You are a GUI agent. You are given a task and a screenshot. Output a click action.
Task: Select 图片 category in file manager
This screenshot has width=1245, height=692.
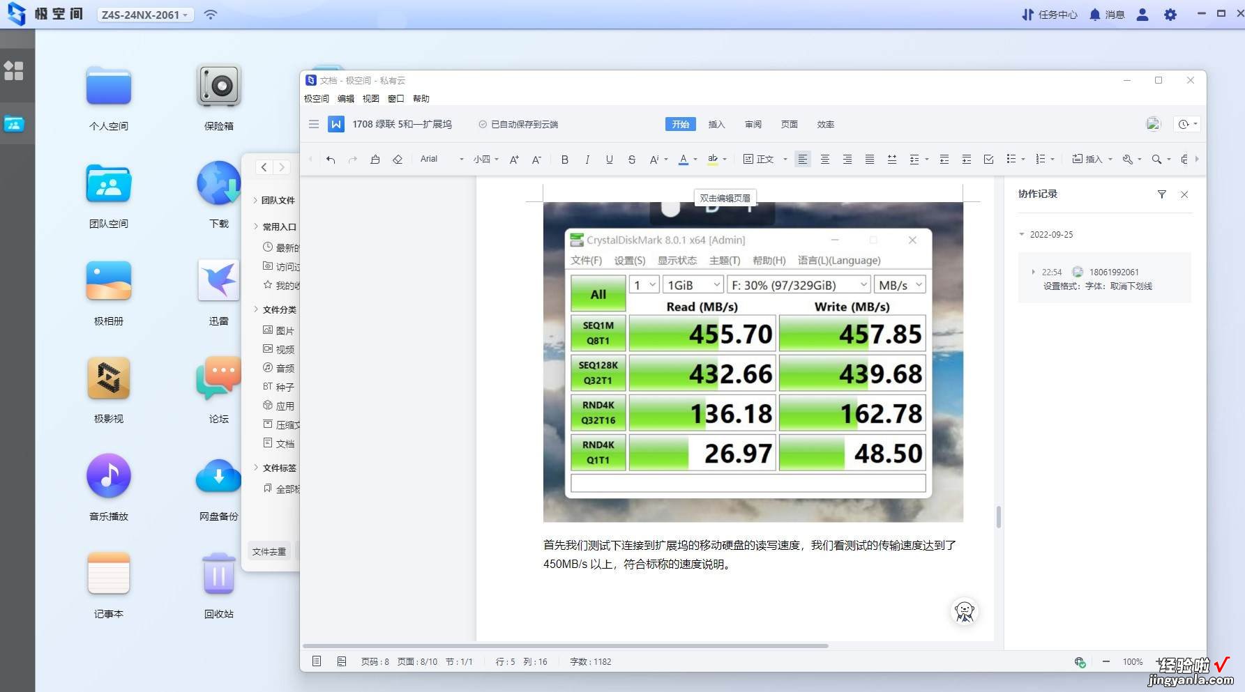click(x=279, y=330)
